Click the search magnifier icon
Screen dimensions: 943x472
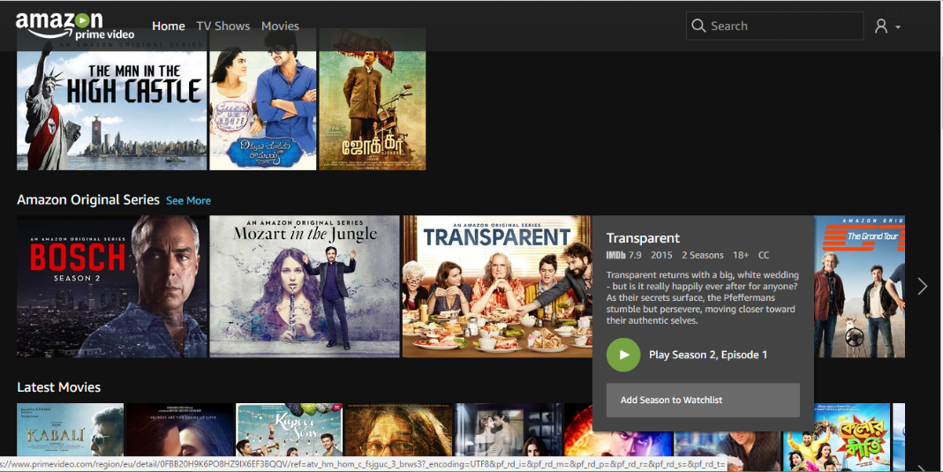point(698,26)
